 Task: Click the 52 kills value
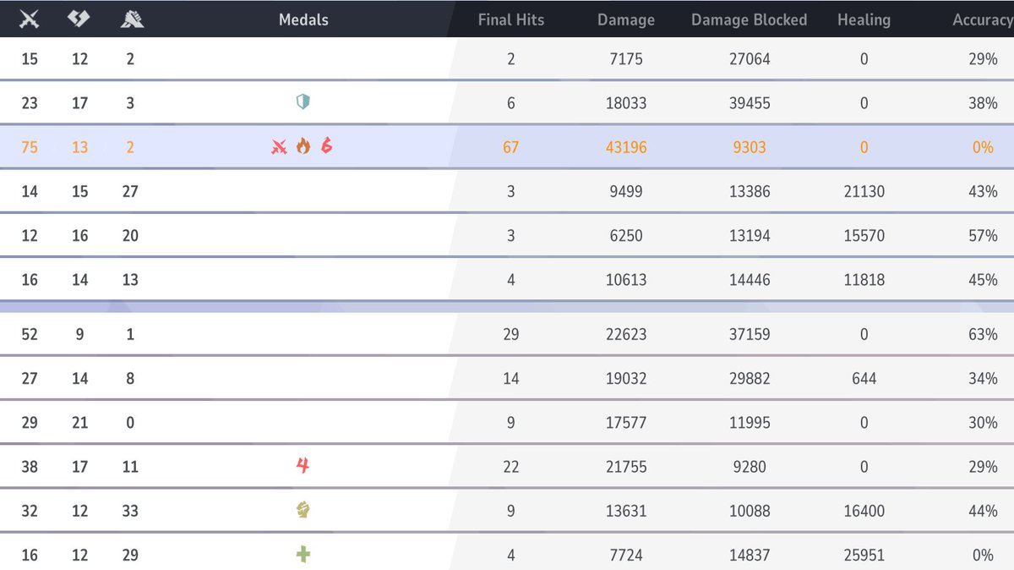click(x=30, y=334)
